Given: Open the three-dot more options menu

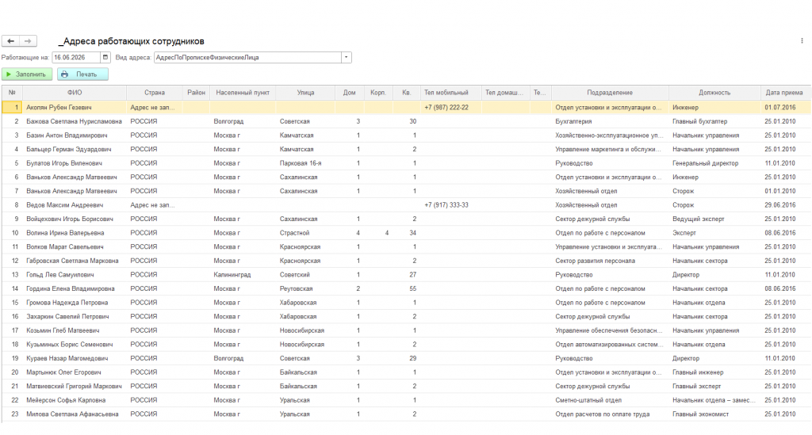Looking at the screenshot, I should pos(802,41).
